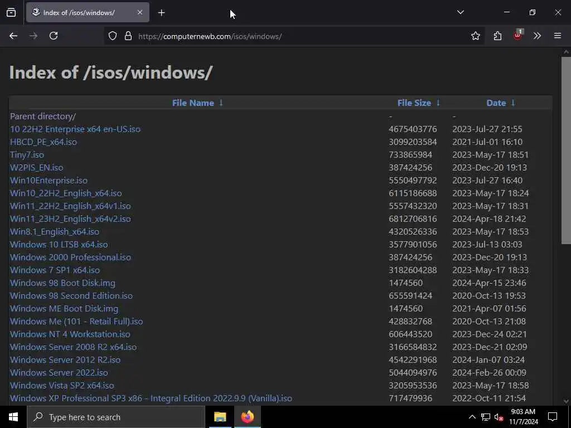Open the taskbar clock and date

click(x=523, y=417)
